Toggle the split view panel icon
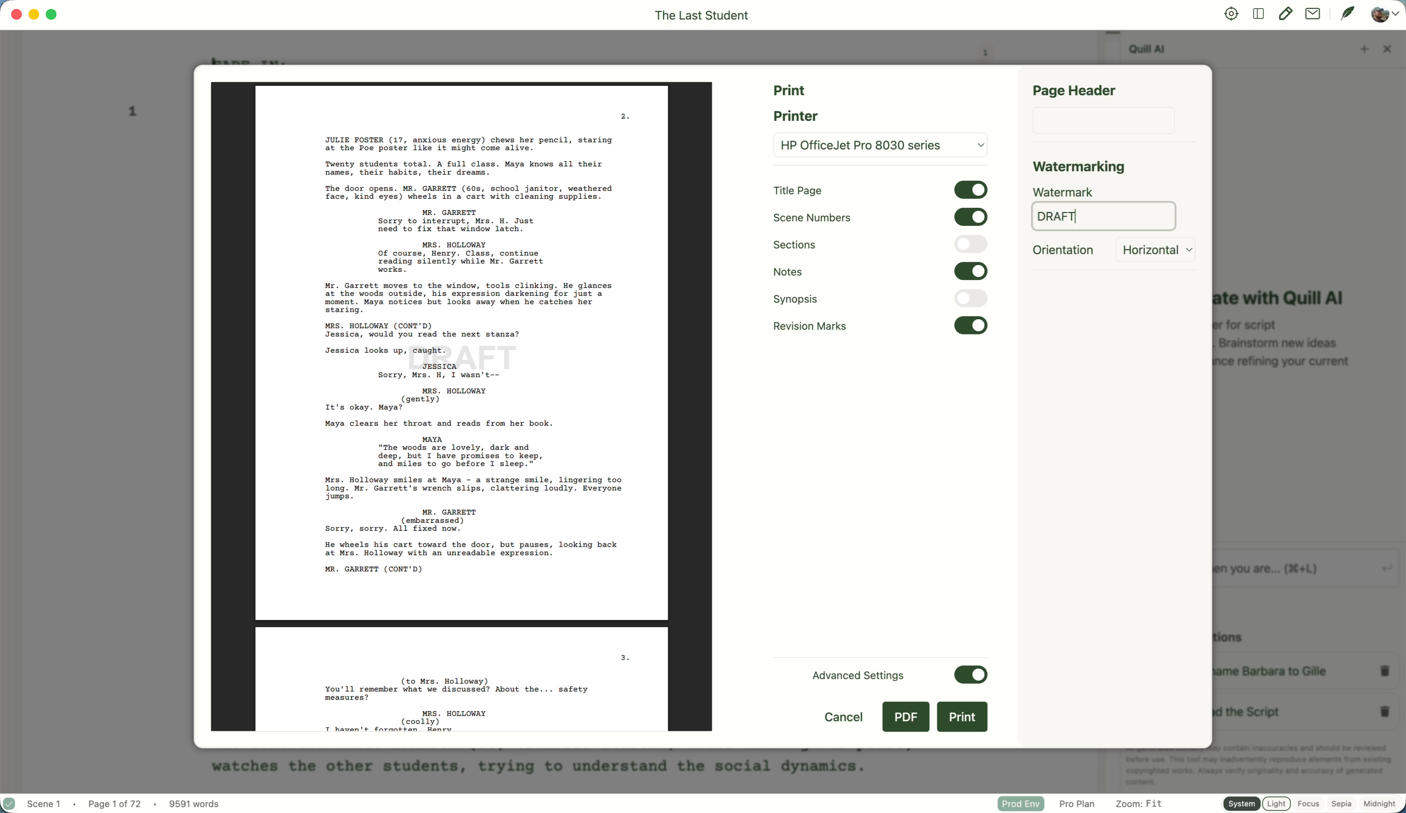 pos(1259,14)
